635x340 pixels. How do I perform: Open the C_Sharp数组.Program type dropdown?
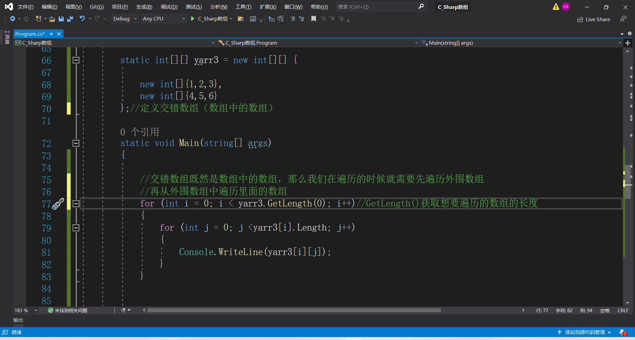(318, 43)
